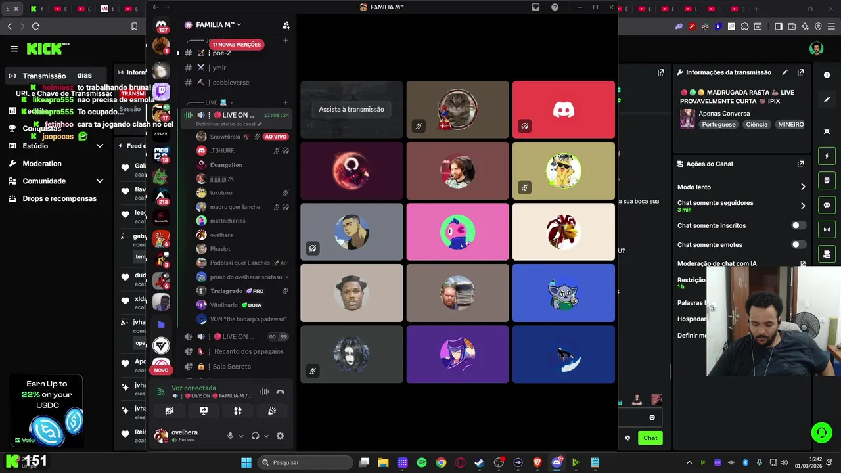Open Discord user settings gear
The image size is (841, 473).
[x=281, y=436]
